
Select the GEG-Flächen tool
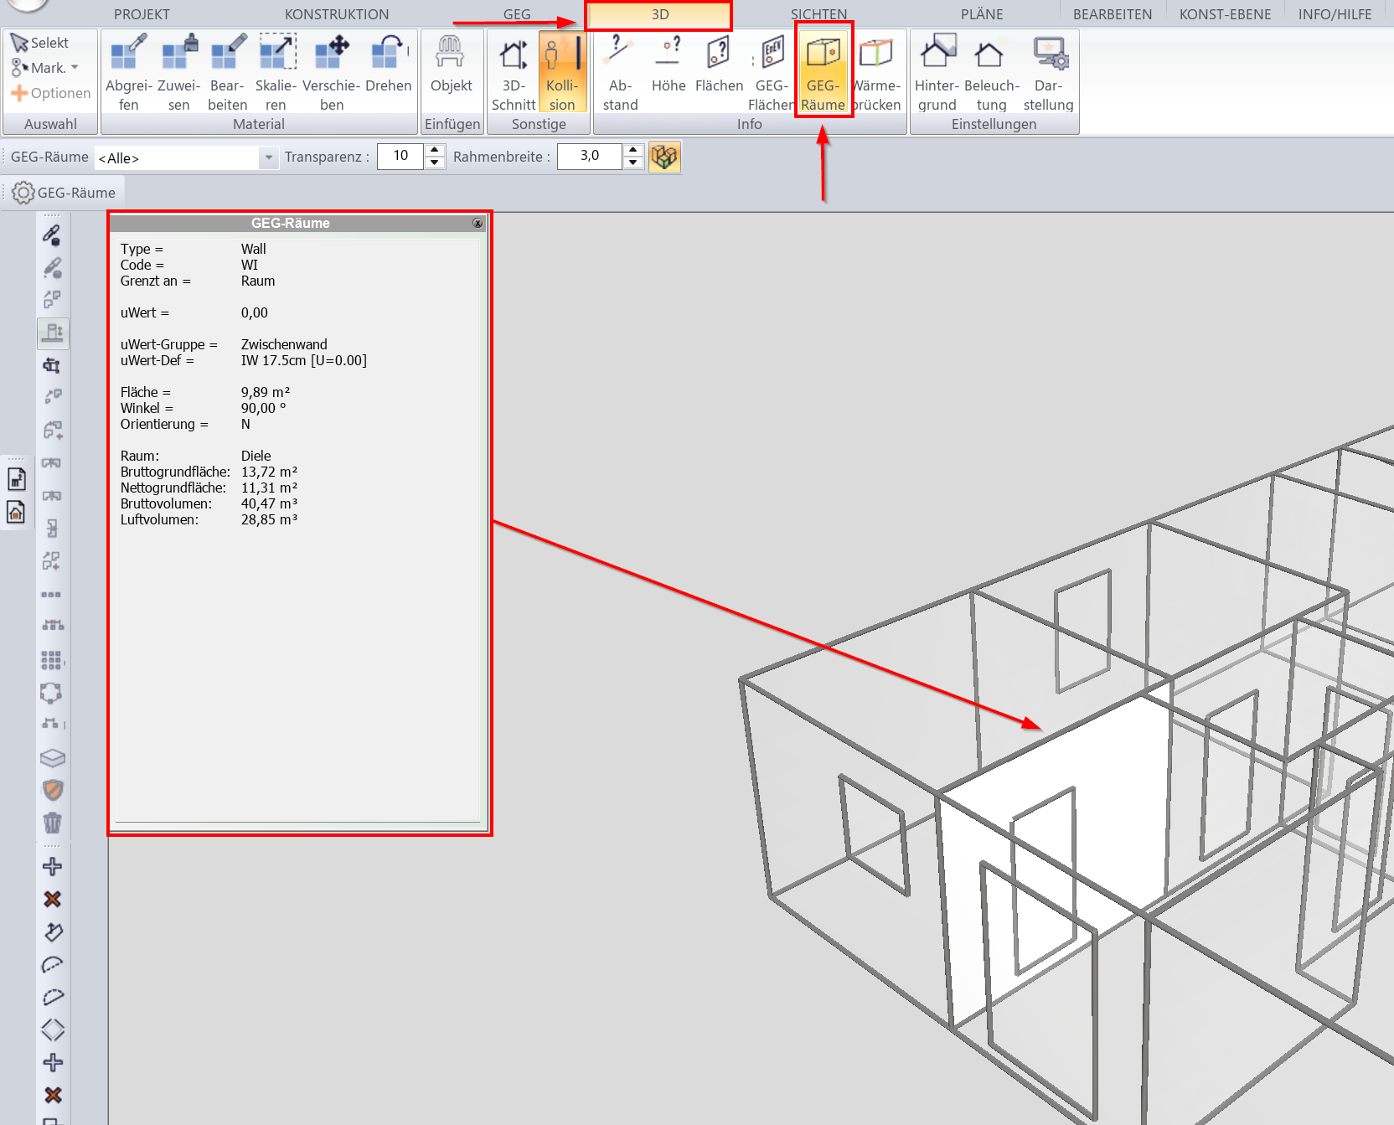click(x=771, y=72)
